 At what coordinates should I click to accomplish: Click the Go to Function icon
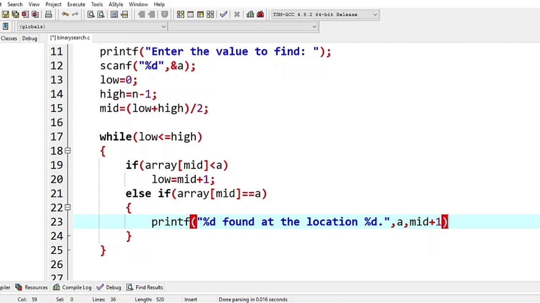(x=114, y=14)
